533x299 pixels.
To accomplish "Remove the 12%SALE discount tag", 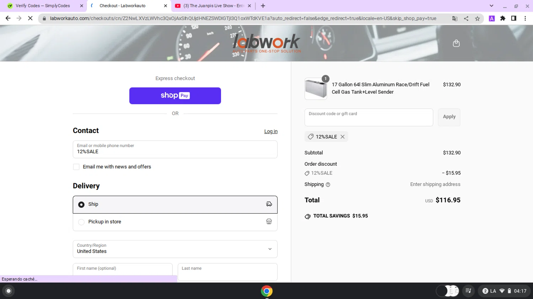I will (343, 137).
